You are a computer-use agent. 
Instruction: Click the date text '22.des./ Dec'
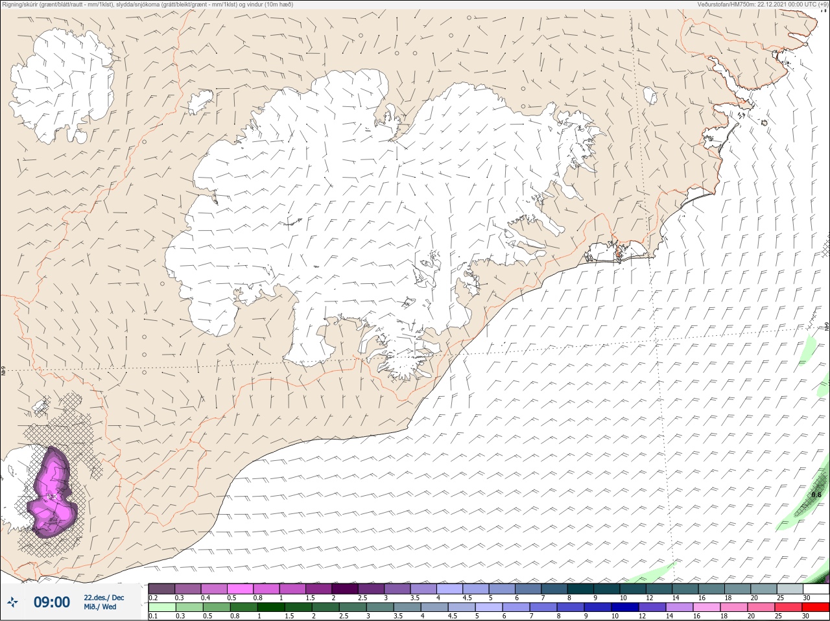[104, 598]
